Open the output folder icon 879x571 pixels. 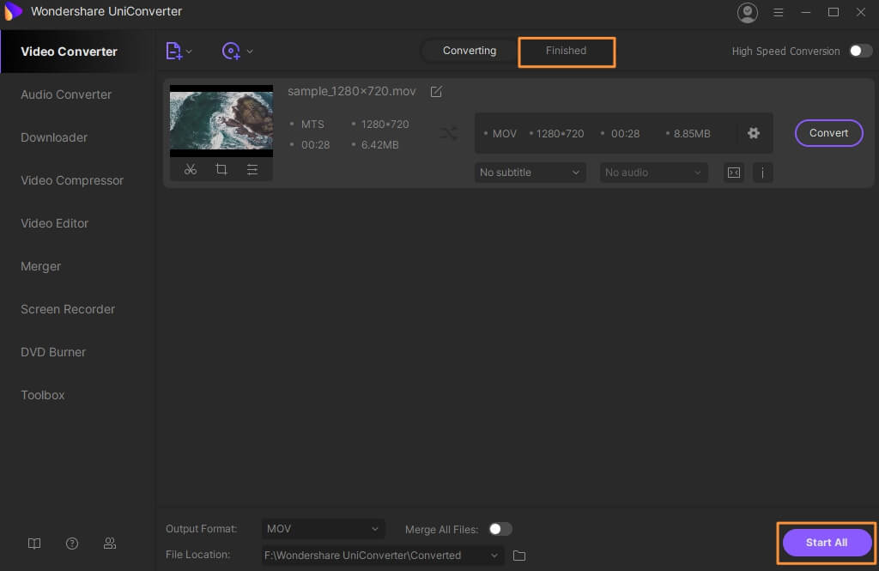click(x=519, y=556)
